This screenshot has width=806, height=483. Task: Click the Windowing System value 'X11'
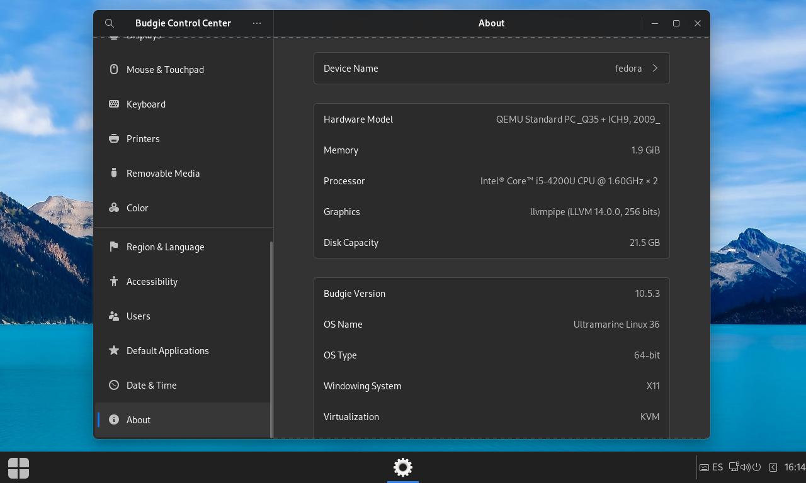[653, 386]
